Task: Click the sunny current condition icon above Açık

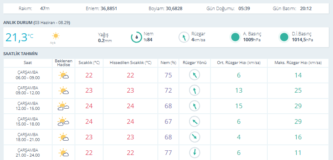Action: pos(56,36)
